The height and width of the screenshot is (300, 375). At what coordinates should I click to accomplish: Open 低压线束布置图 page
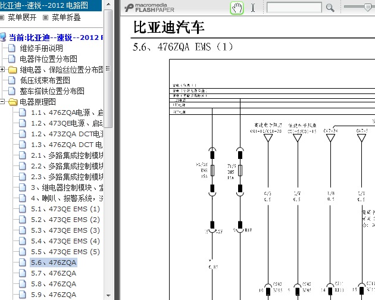[45, 80]
